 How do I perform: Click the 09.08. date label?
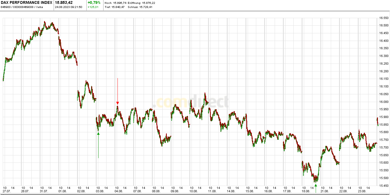click(175, 191)
